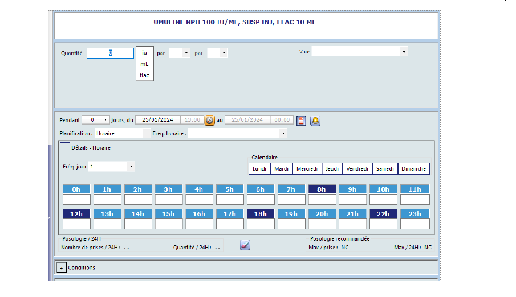Image resolution: width=516 pixels, height=297 pixels.
Task: Click the dose field under 7h
Action: pos(291,200)
